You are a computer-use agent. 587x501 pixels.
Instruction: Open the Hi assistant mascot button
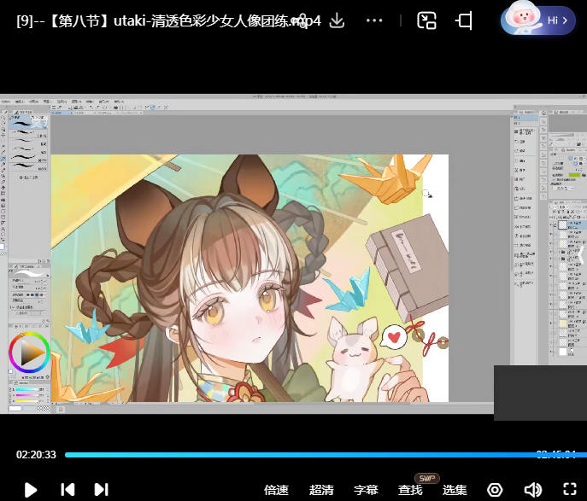point(538,20)
